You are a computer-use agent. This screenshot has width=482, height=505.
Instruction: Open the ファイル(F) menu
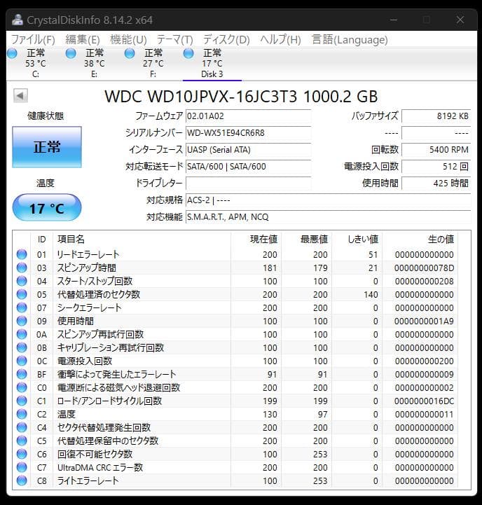point(33,40)
